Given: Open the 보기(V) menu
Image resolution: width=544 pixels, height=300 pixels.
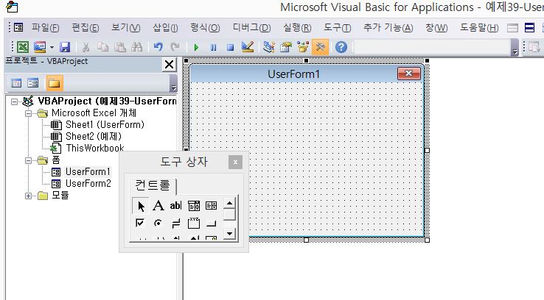Looking at the screenshot, I should 125,28.
